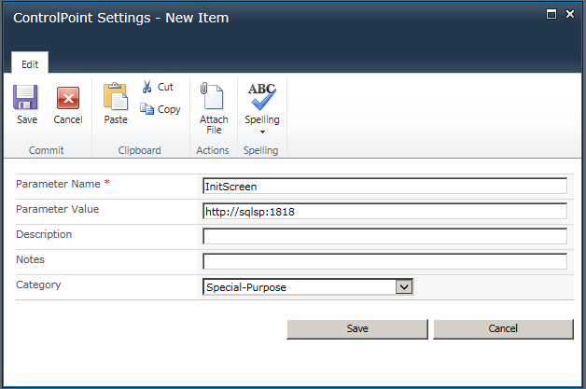Viewport: 586px width, 389px height.
Task: Click the Save floppy disk icon in ribbon
Action: (x=25, y=99)
